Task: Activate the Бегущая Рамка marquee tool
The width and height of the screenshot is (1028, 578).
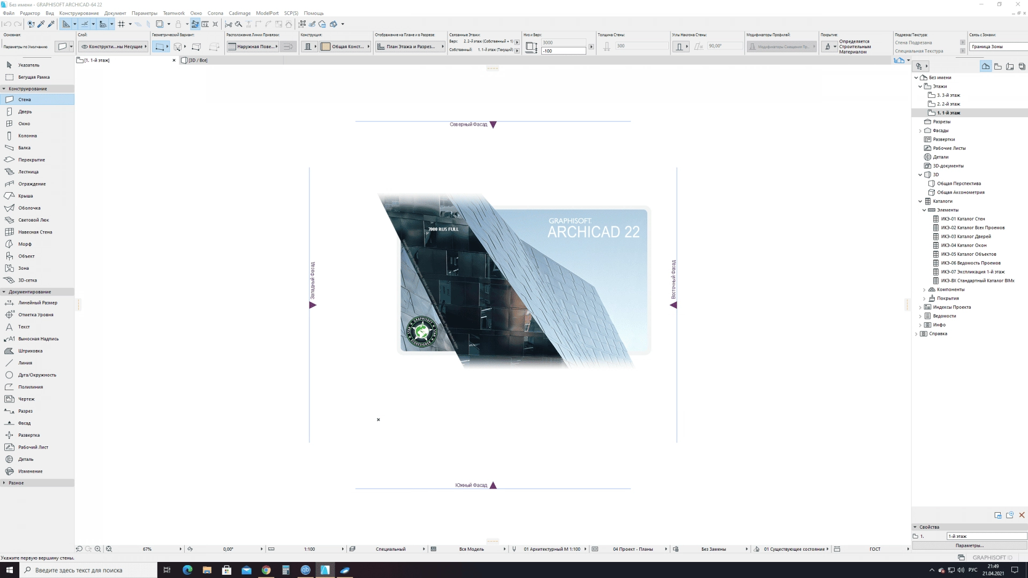Action: tap(37, 77)
